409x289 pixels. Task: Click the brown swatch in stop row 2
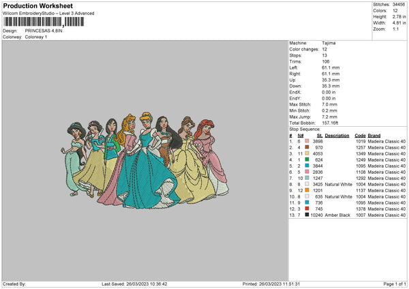[x=307, y=147]
